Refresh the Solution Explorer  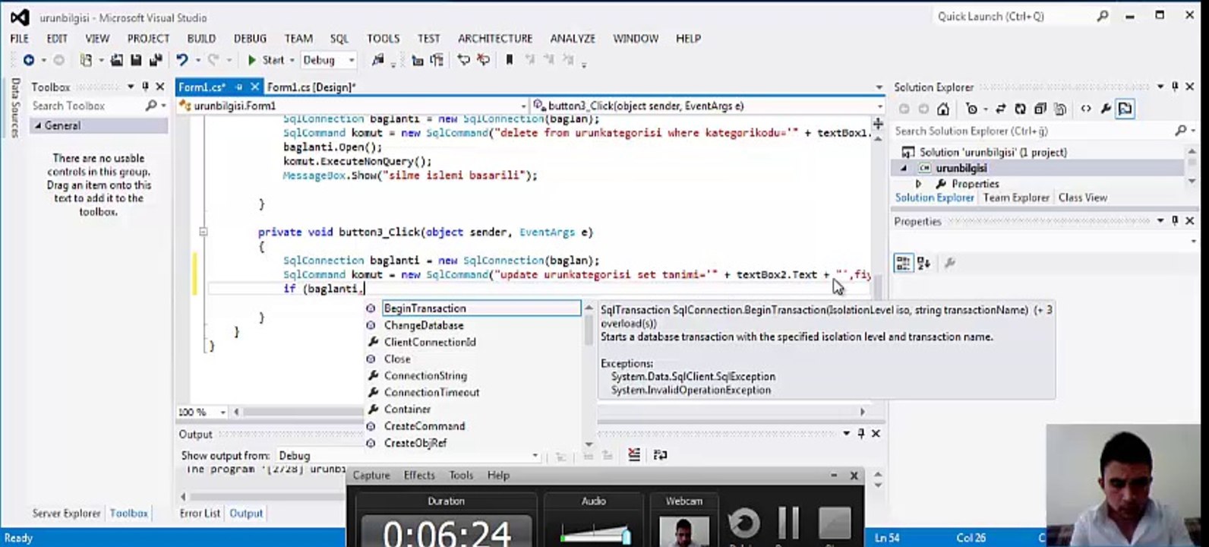click(x=1021, y=109)
